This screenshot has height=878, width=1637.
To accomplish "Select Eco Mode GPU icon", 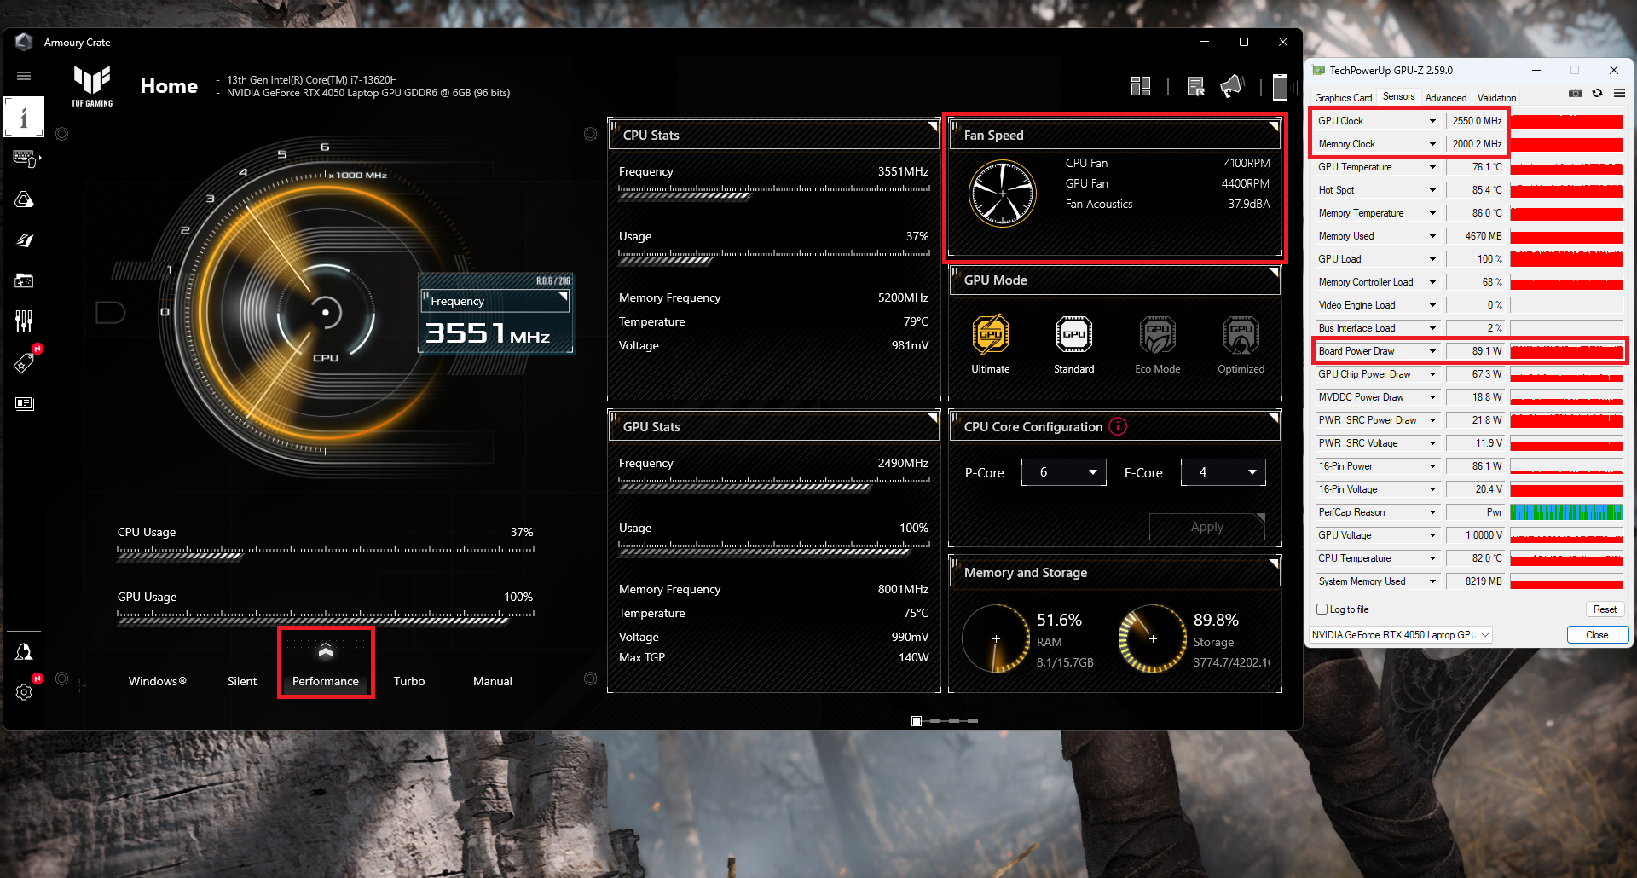I will tap(1158, 334).
